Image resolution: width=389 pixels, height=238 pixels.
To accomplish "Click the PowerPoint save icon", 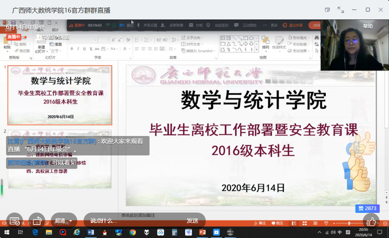I will [14, 22].
